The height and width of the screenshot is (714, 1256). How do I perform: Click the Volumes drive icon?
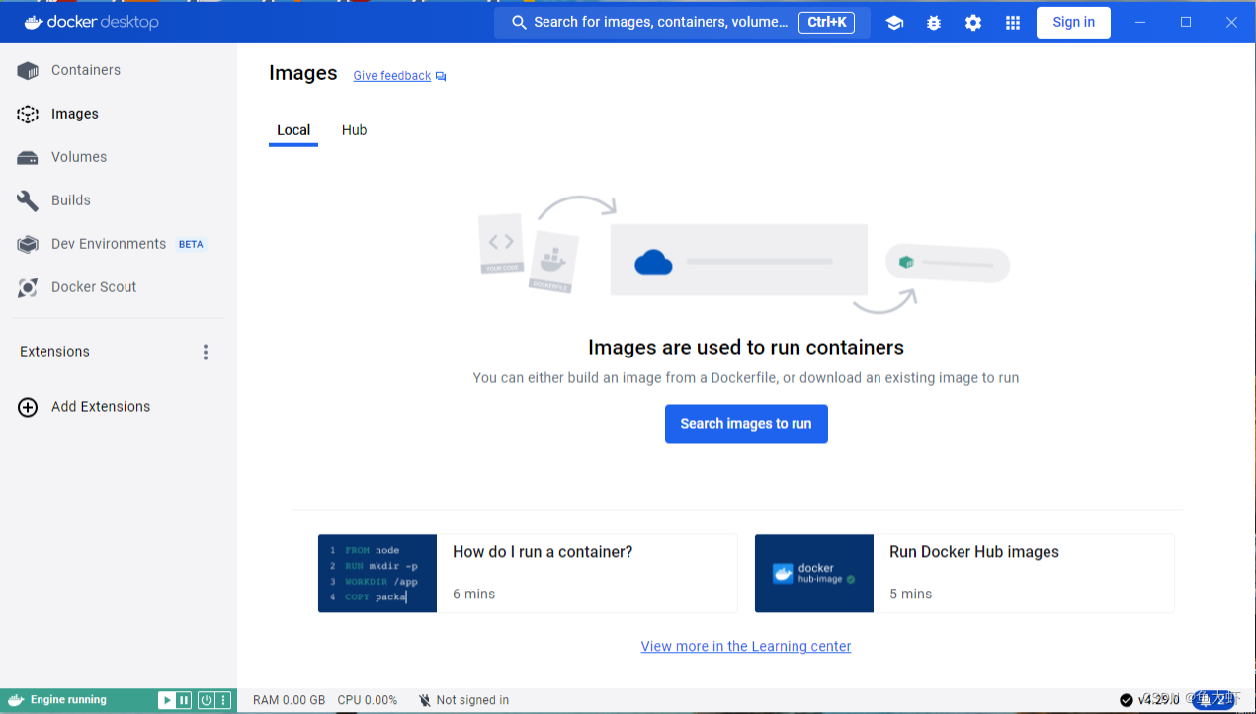pyautogui.click(x=28, y=158)
